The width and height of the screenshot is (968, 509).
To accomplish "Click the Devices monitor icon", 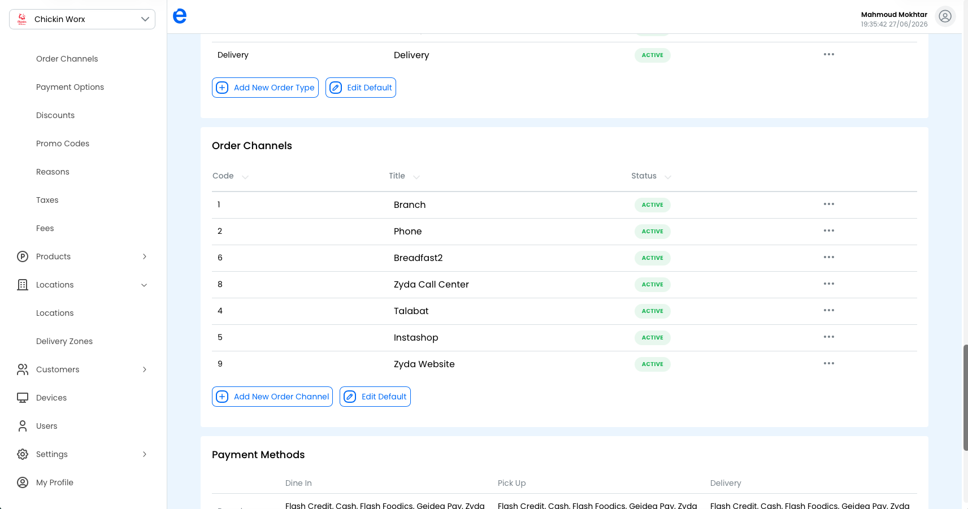I will tap(23, 398).
